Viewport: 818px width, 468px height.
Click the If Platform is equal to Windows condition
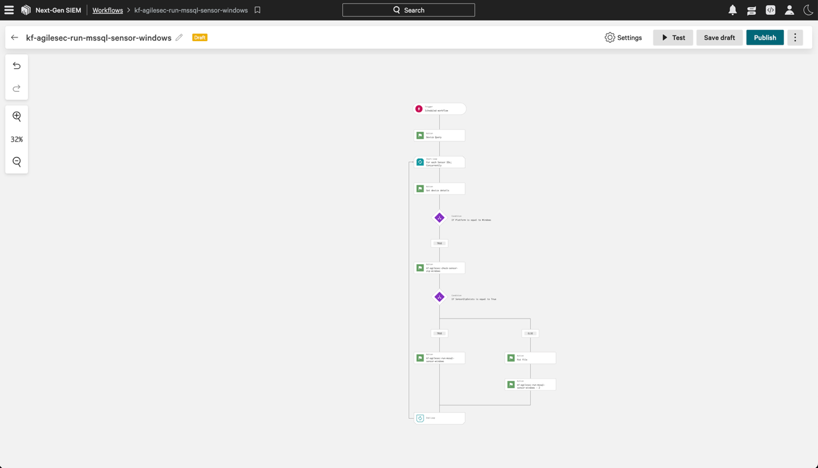[439, 217]
